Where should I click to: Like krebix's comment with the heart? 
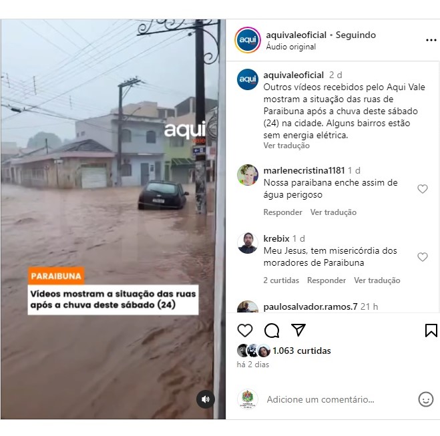pos(423,256)
